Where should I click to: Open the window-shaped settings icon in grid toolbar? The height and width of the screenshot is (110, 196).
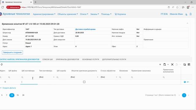[x=184, y=64]
